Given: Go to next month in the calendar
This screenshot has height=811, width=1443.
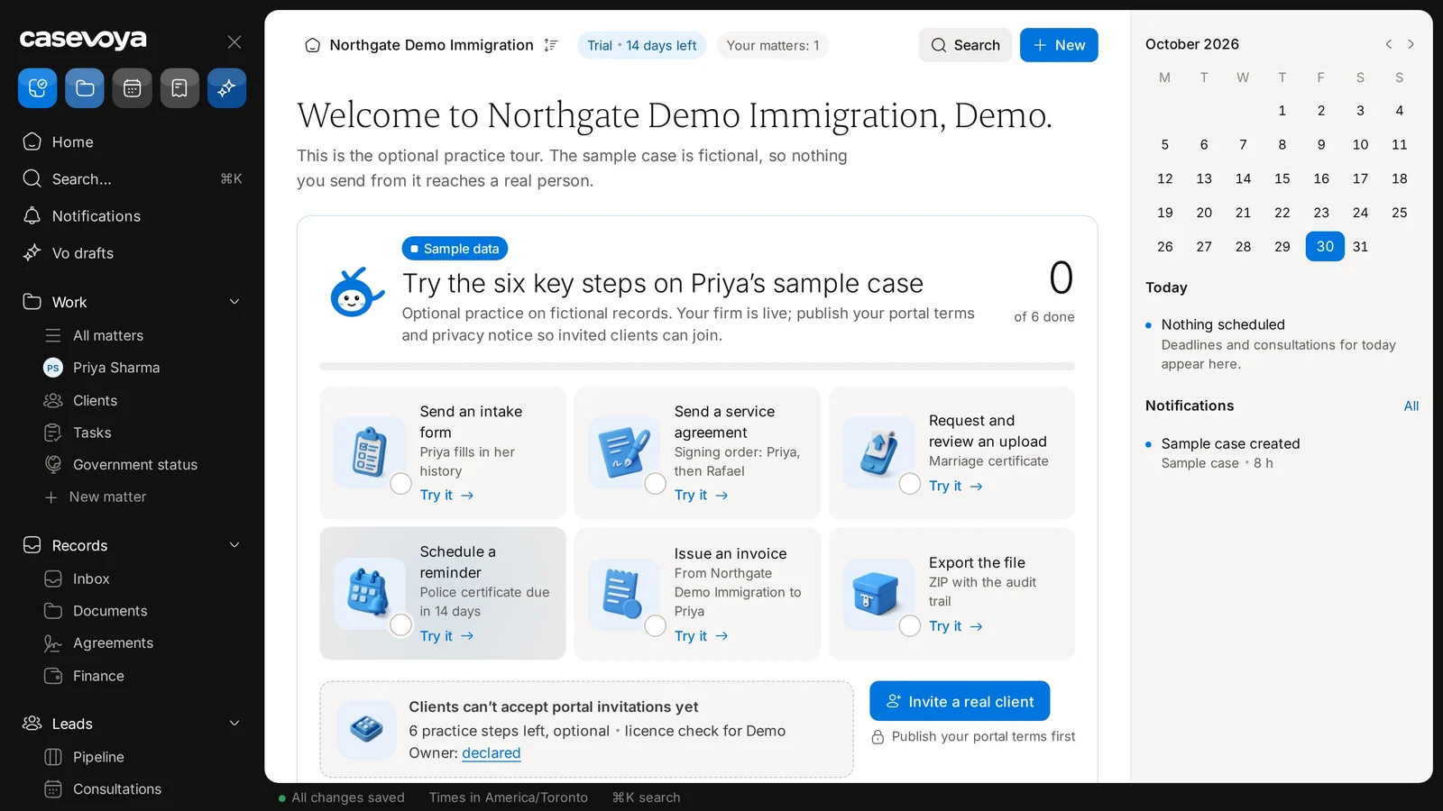Looking at the screenshot, I should click(1411, 44).
